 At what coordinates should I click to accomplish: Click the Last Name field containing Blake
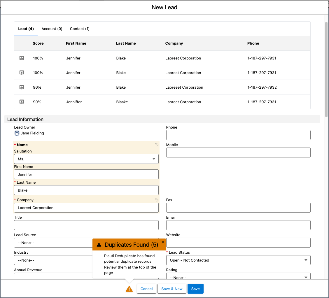[x=86, y=190]
